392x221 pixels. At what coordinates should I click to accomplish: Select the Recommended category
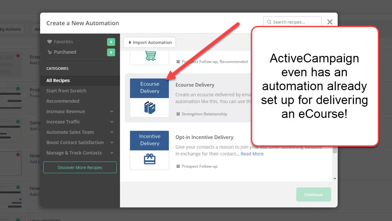coord(63,101)
